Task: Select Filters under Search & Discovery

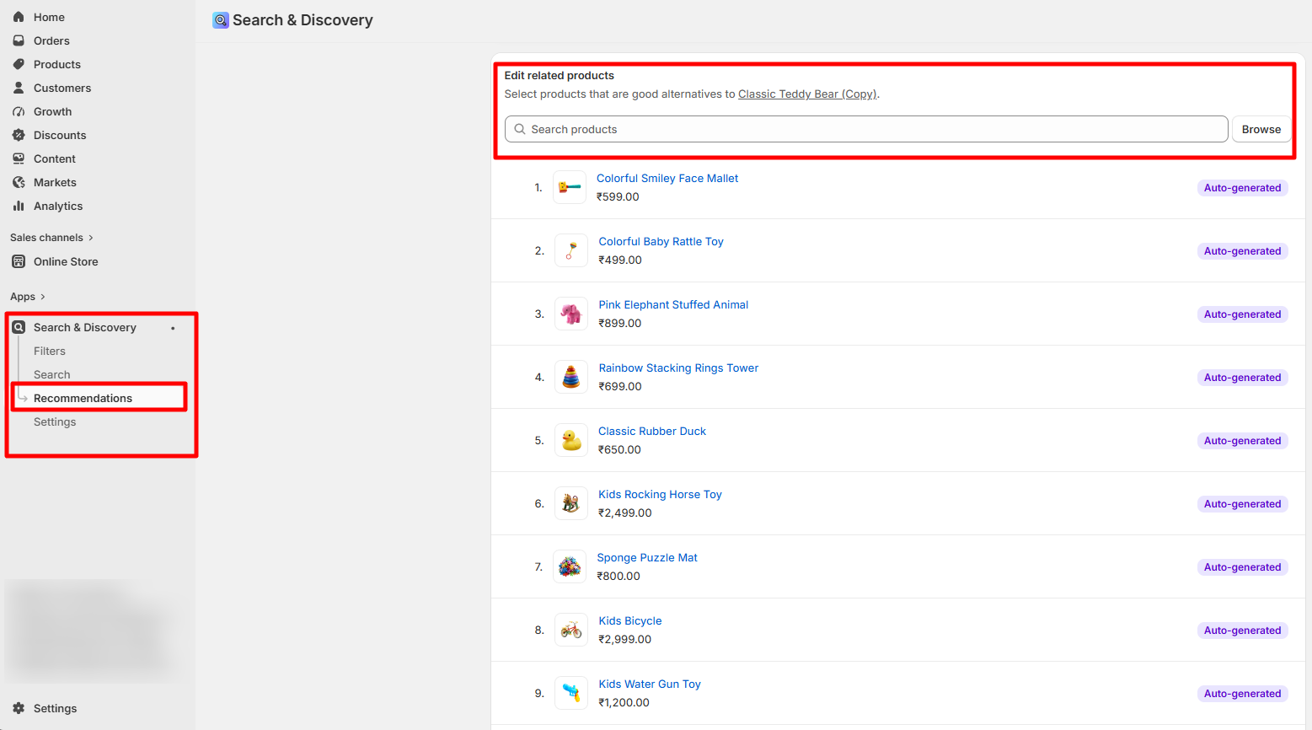Action: pos(50,351)
